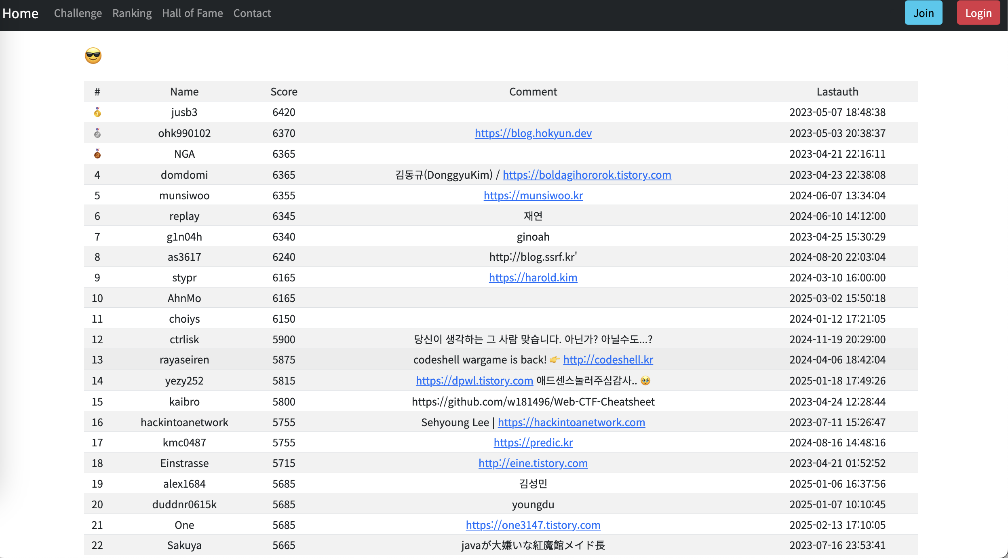Open the blog.hokyun.dev link
Viewport: 1008px width, 558px height.
[x=533, y=133]
